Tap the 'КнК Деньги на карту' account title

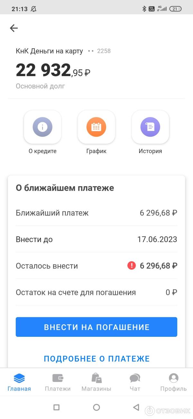point(50,51)
